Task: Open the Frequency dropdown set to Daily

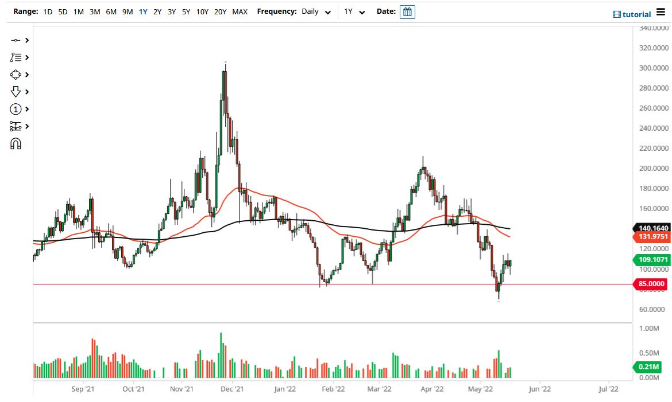Action: (316, 11)
